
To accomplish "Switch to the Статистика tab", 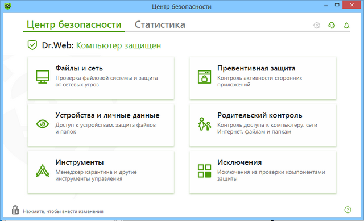I will pyautogui.click(x=160, y=24).
